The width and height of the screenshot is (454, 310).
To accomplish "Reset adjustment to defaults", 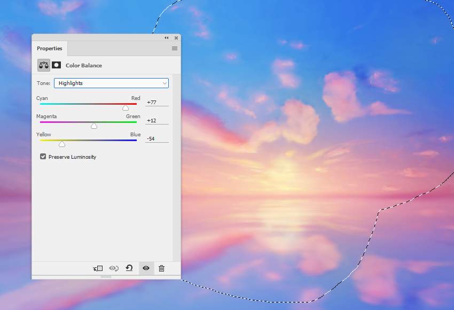I will pos(129,268).
